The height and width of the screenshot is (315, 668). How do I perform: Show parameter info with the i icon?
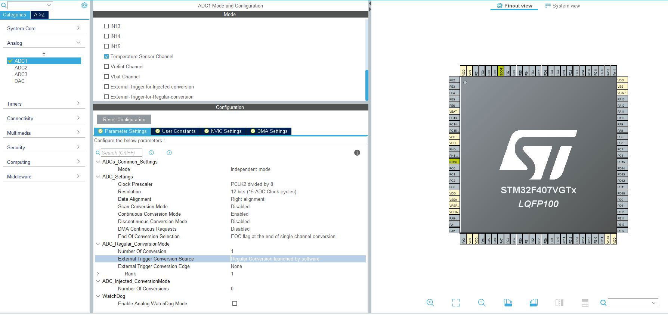click(357, 153)
